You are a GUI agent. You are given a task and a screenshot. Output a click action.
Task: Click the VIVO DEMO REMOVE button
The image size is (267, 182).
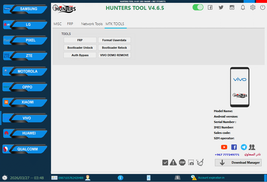coord(114,55)
